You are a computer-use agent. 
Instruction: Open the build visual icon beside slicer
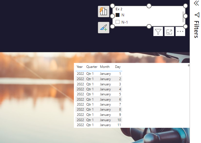pyautogui.click(x=104, y=11)
